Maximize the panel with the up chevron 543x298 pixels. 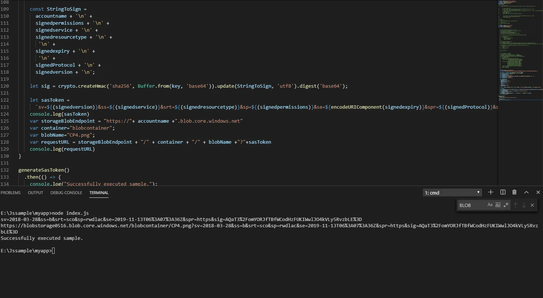pos(526,192)
